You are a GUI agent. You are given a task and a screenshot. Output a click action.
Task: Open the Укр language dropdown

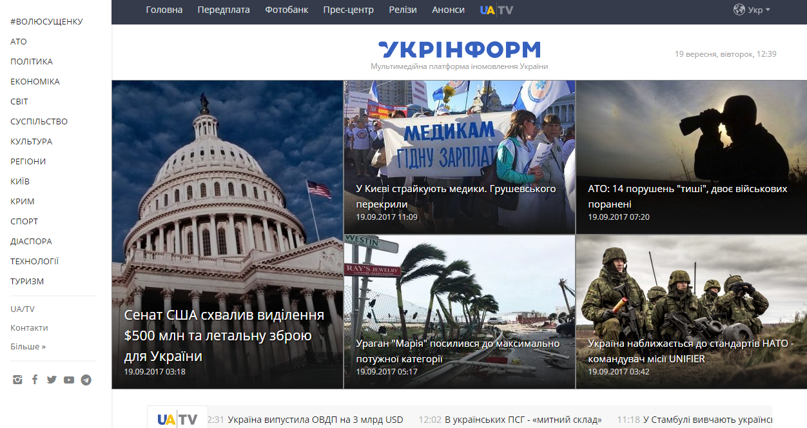[752, 10]
